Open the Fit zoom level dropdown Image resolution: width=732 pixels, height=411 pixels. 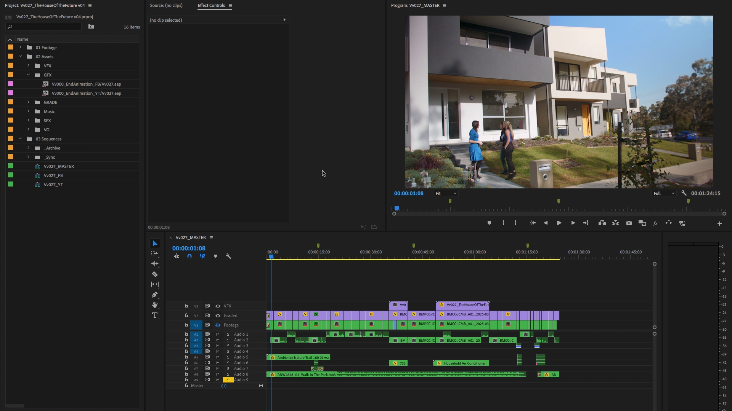click(445, 193)
